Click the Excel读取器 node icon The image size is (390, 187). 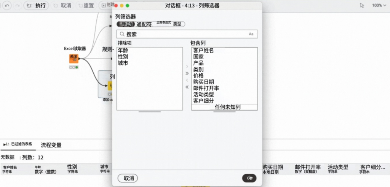(x=74, y=59)
